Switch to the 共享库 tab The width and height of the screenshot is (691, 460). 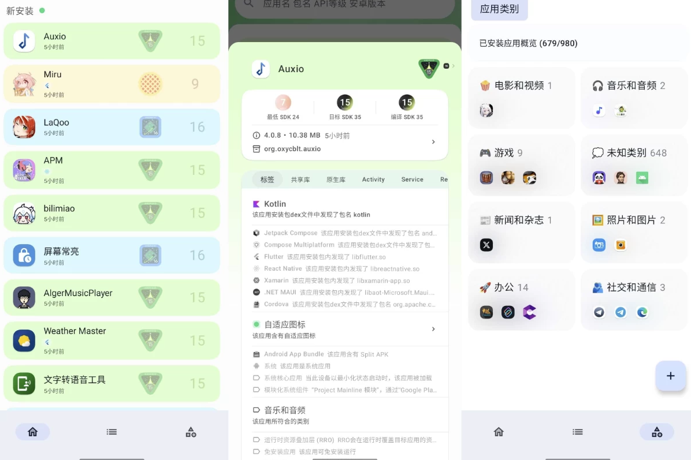point(300,179)
